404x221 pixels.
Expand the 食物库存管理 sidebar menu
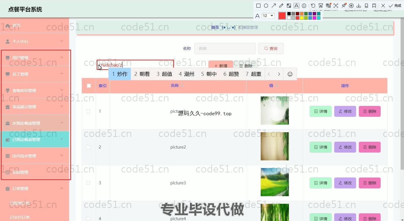[x=35, y=90]
